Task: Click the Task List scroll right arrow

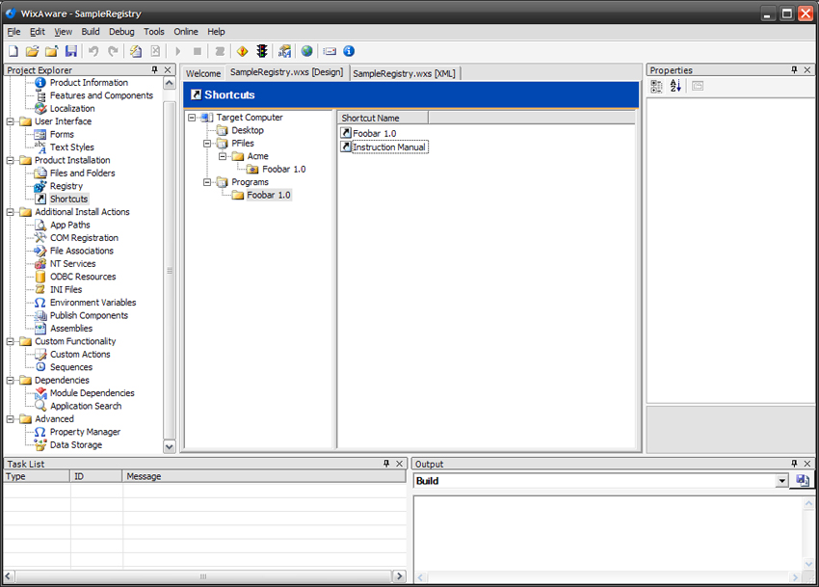Action: 400,576
